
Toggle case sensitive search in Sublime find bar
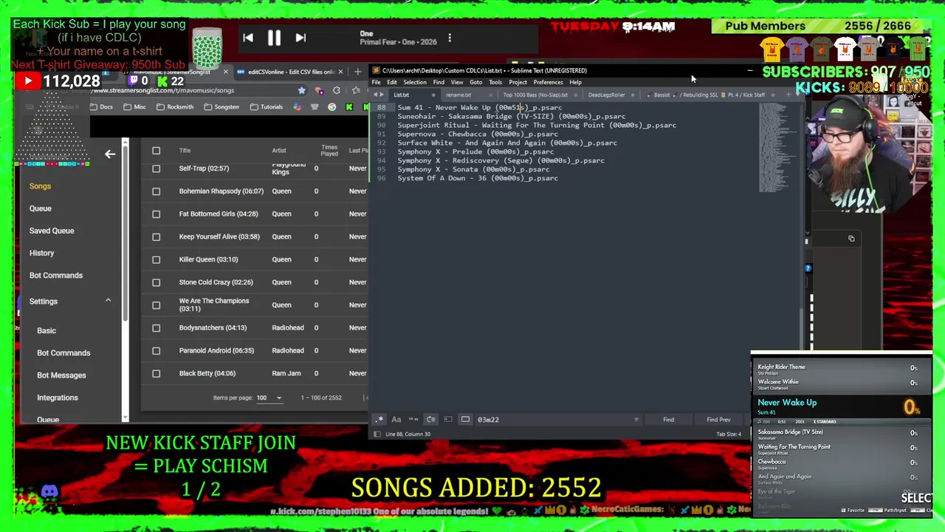coord(396,420)
